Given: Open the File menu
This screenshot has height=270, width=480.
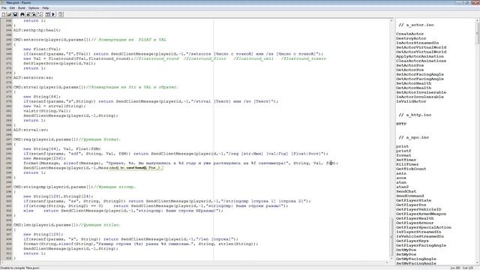Looking at the screenshot, I should pos(4,8).
